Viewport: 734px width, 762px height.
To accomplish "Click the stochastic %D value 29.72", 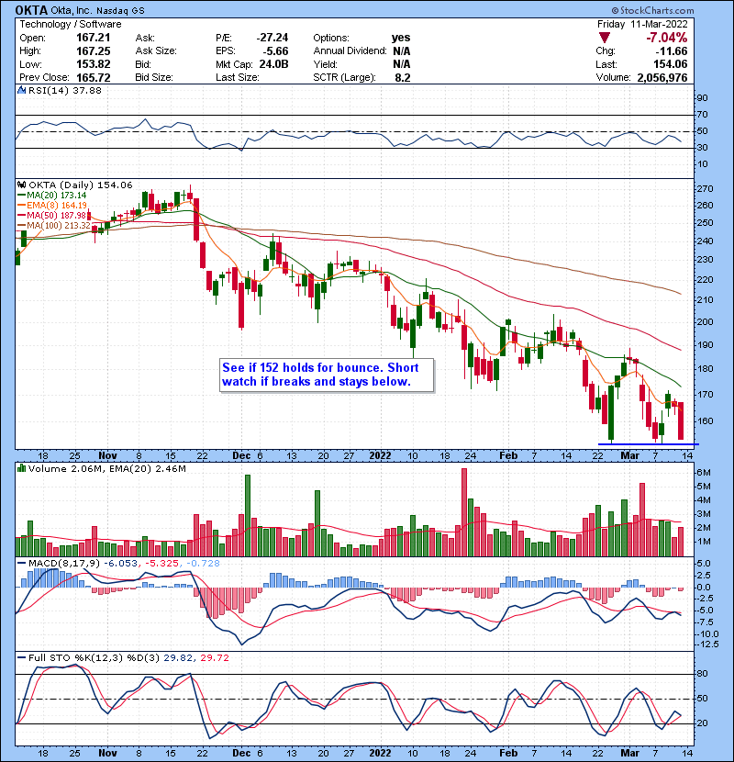I will point(214,658).
